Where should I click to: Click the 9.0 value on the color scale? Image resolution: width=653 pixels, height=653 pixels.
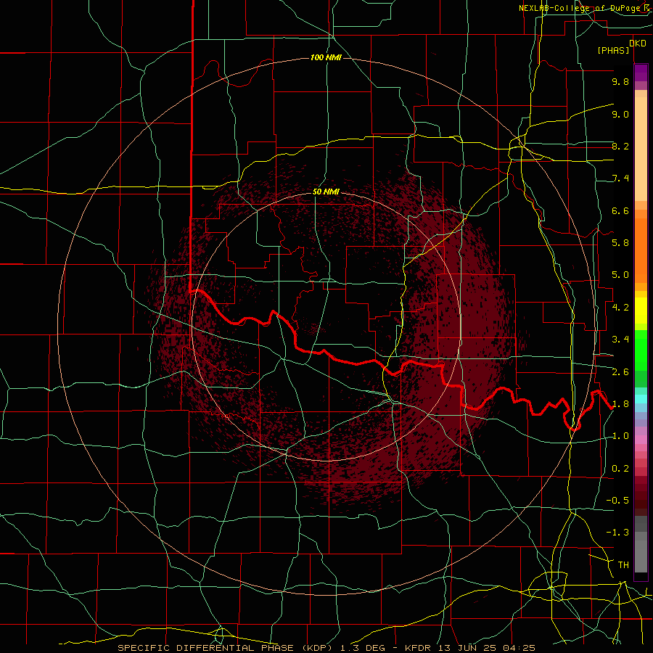620,114
